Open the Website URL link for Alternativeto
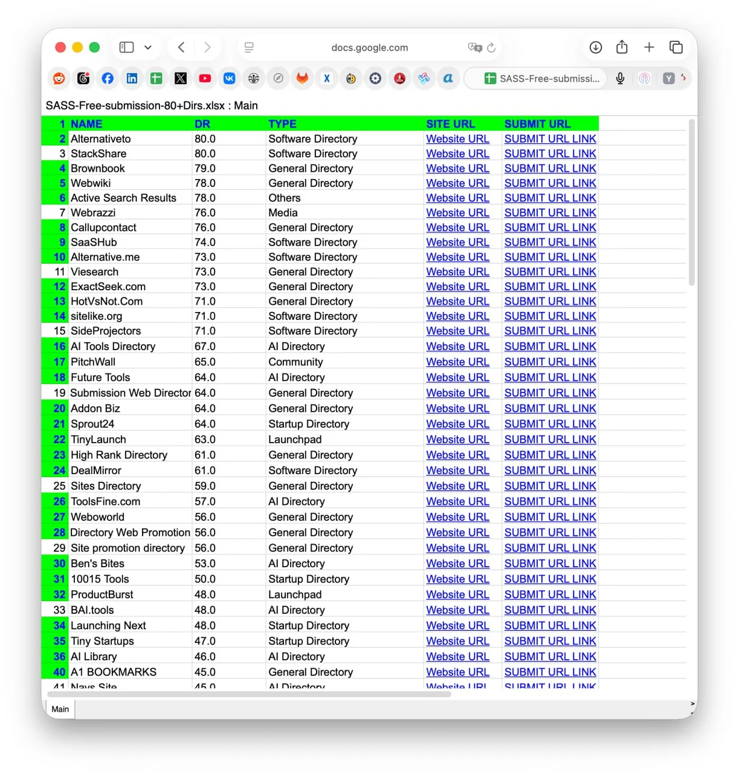This screenshot has height=774, width=739. tap(457, 138)
